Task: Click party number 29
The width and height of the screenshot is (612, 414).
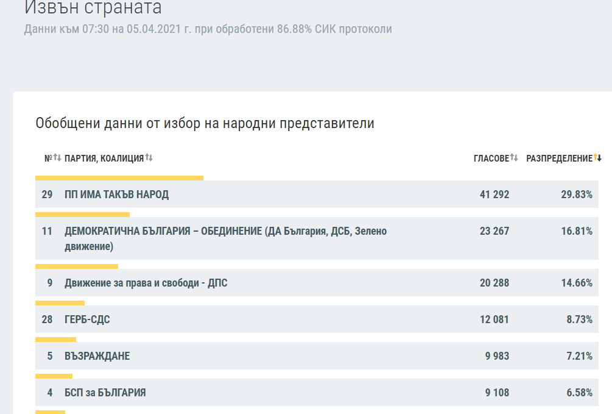Action: (47, 195)
